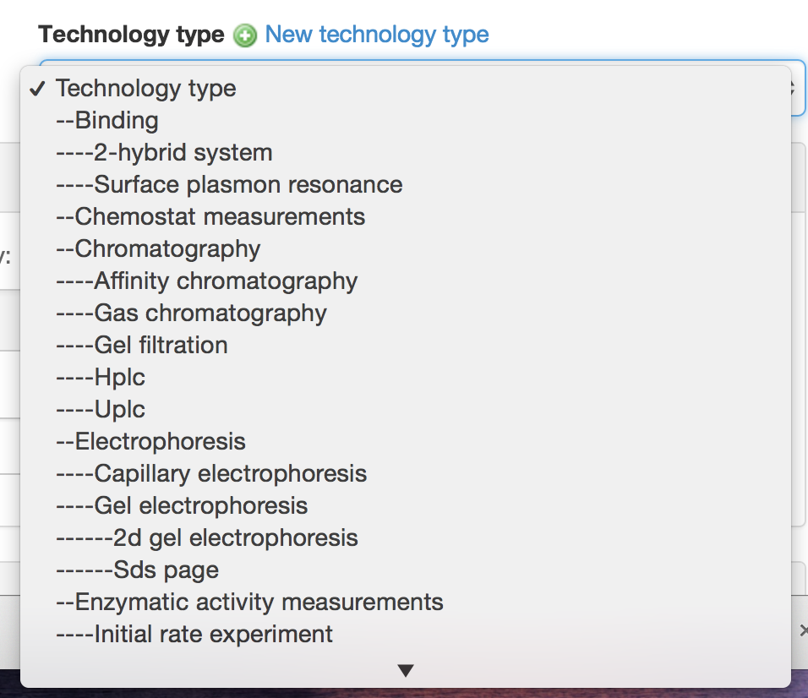Click the select box stepper arrows

pyautogui.click(x=790, y=88)
